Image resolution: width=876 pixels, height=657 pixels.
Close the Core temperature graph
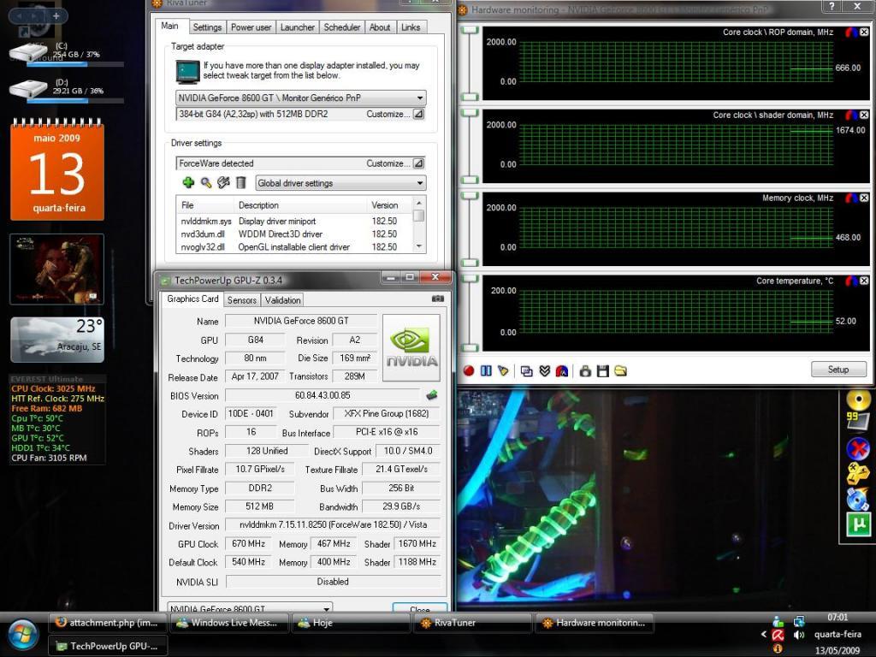864,281
